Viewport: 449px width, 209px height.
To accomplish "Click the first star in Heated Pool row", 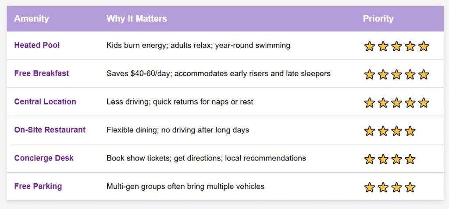I will point(370,46).
